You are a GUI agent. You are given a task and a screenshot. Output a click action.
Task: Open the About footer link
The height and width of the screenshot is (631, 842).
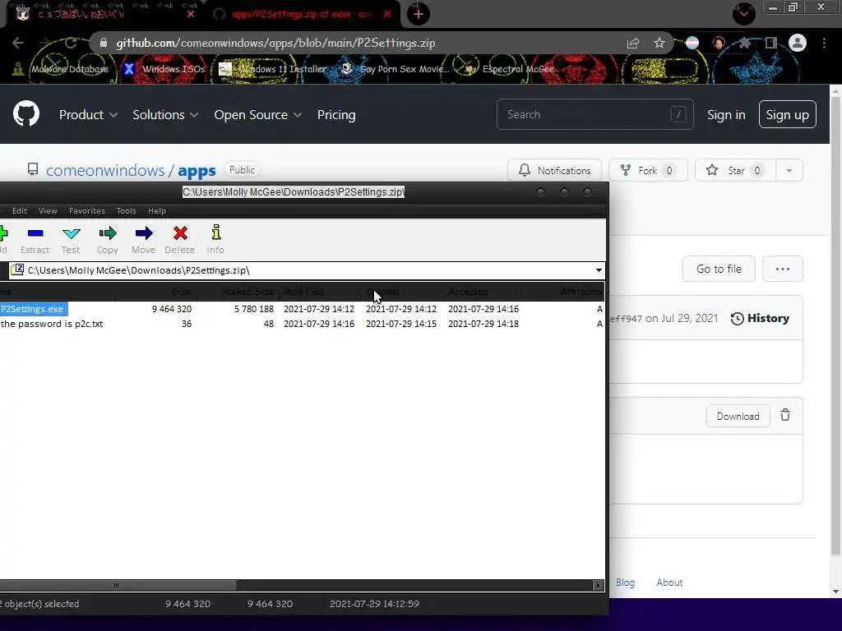click(x=669, y=583)
